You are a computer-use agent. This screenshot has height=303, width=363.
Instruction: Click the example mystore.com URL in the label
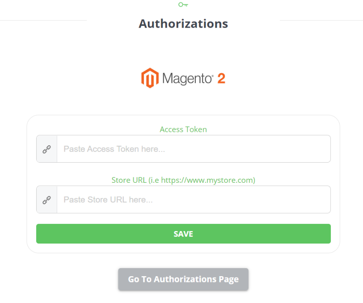coord(207,180)
